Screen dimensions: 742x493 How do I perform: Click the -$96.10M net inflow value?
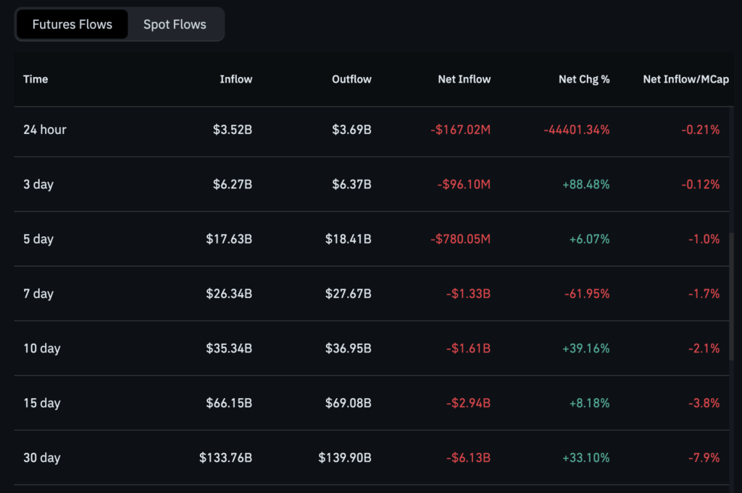click(464, 184)
